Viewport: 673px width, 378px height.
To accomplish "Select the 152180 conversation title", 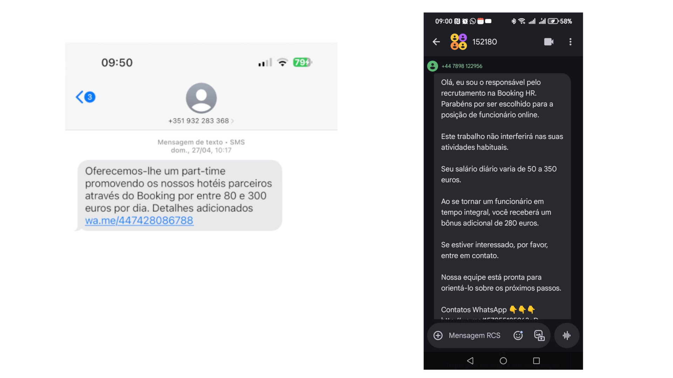I will (485, 42).
